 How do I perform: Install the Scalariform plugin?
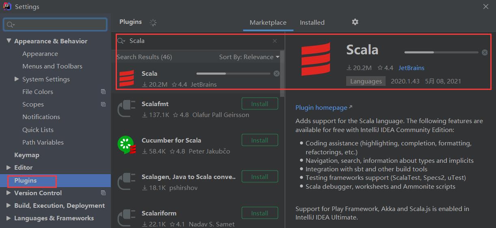260,213
